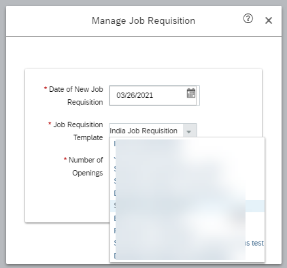The width and height of the screenshot is (287, 268).
Task: Close the Manage Job Requisition dialog
Action: tap(269, 20)
